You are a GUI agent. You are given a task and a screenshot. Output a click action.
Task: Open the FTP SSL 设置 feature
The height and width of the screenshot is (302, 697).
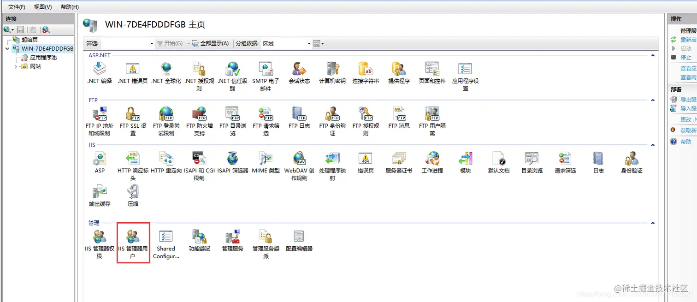pos(133,121)
